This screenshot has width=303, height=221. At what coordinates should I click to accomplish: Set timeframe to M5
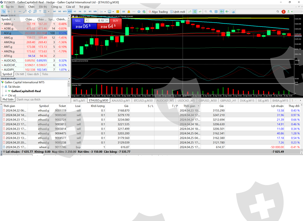[60, 12]
